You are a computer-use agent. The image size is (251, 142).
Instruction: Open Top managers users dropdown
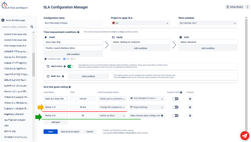[147, 99]
